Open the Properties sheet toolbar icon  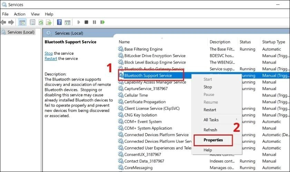pos(32,22)
